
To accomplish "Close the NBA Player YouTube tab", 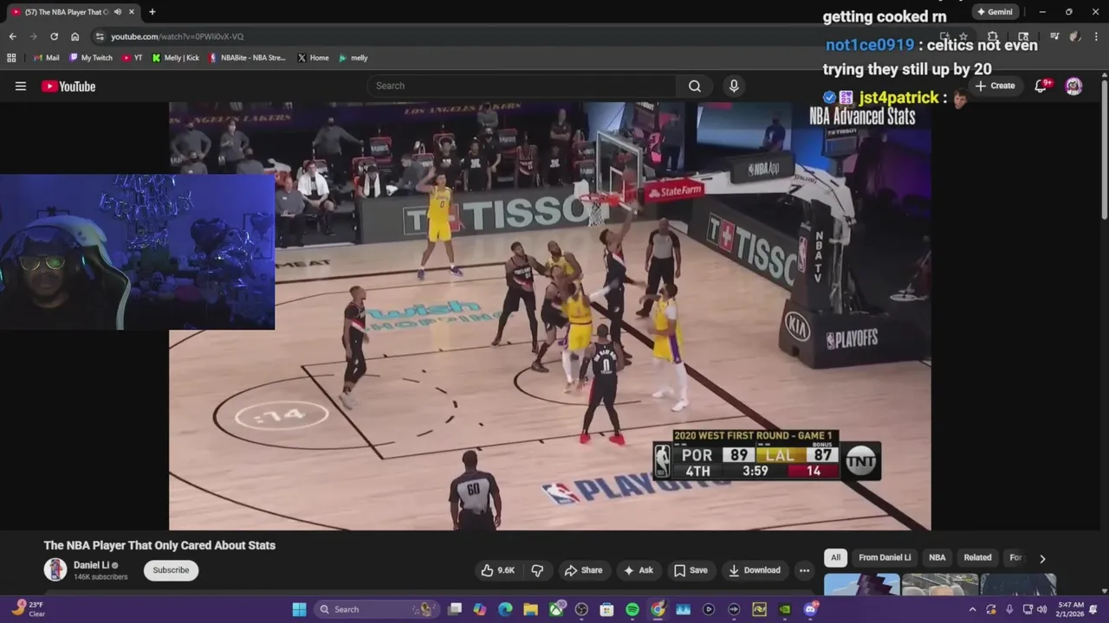I will (132, 12).
